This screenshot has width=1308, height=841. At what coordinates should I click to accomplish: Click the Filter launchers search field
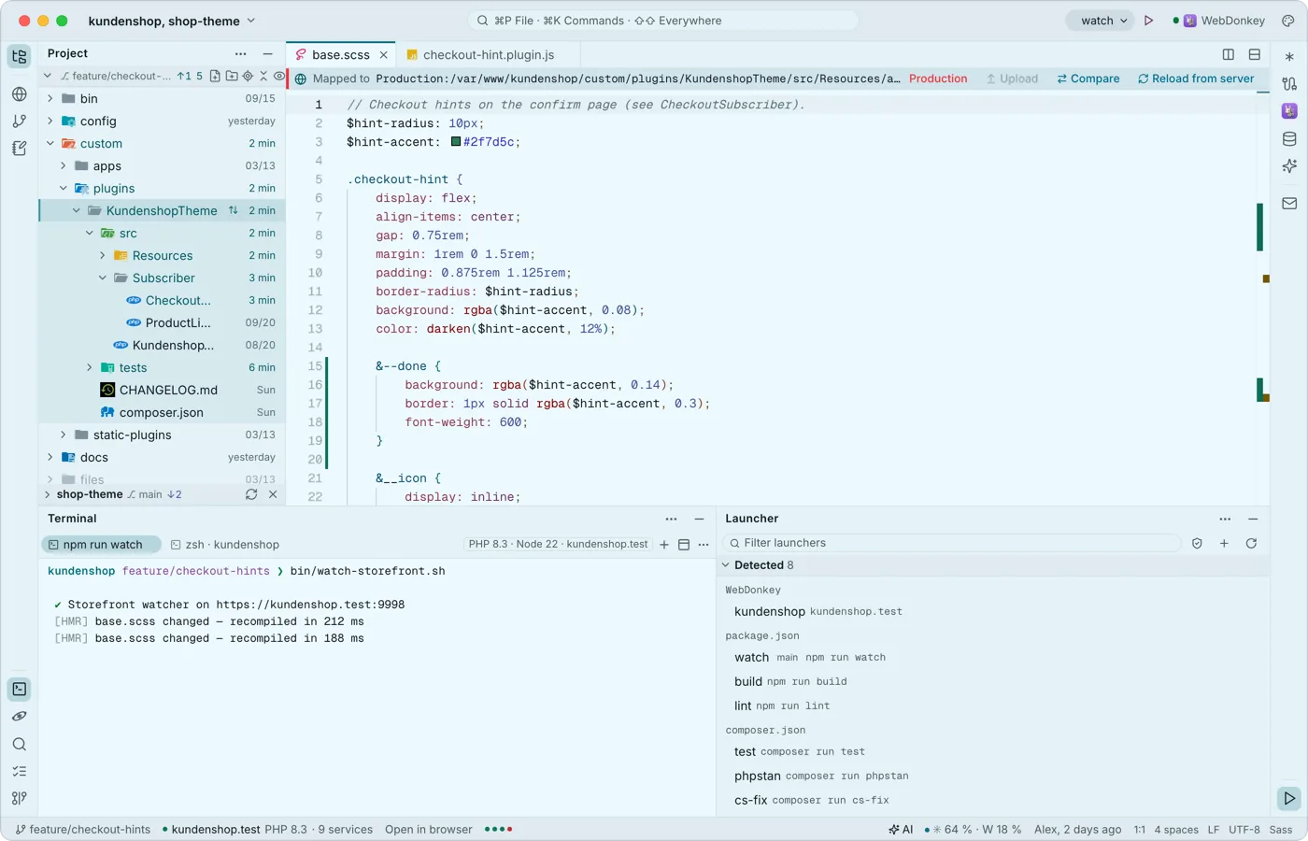(x=951, y=543)
